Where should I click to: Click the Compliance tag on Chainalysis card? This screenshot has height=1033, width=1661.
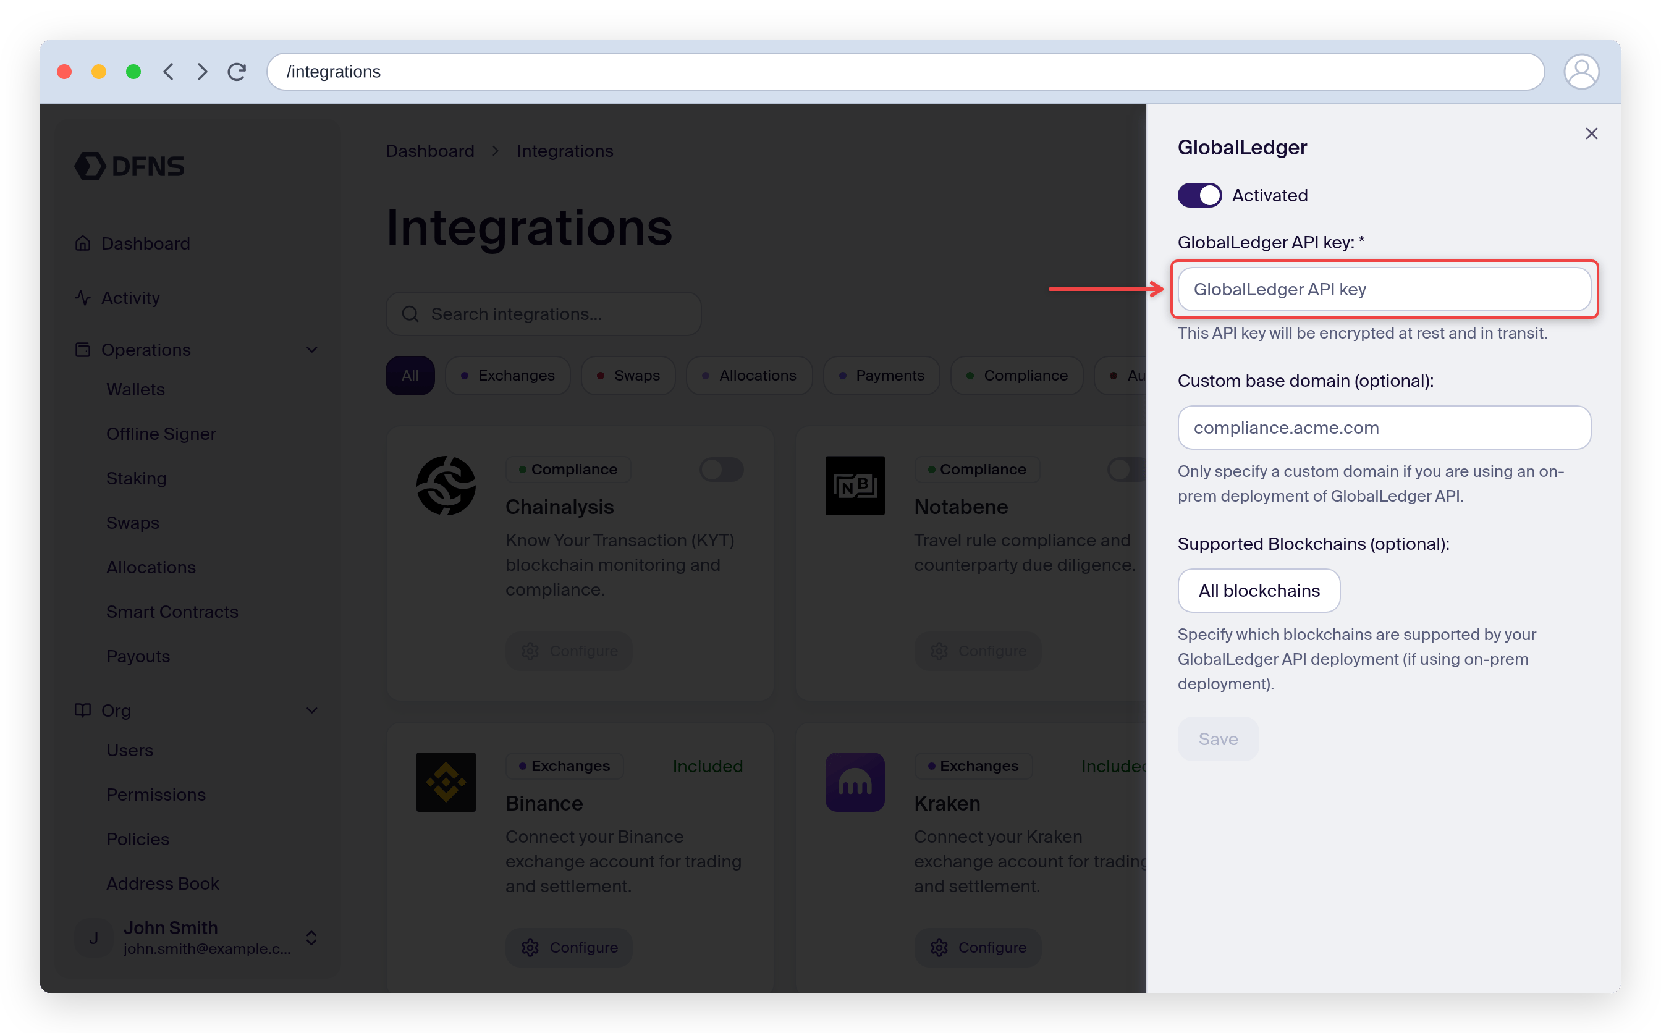click(568, 470)
